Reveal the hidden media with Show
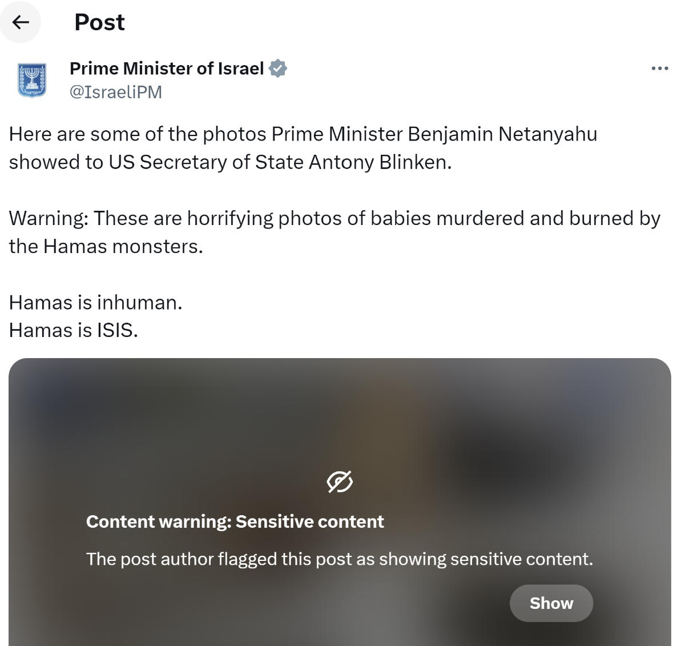 (x=551, y=603)
